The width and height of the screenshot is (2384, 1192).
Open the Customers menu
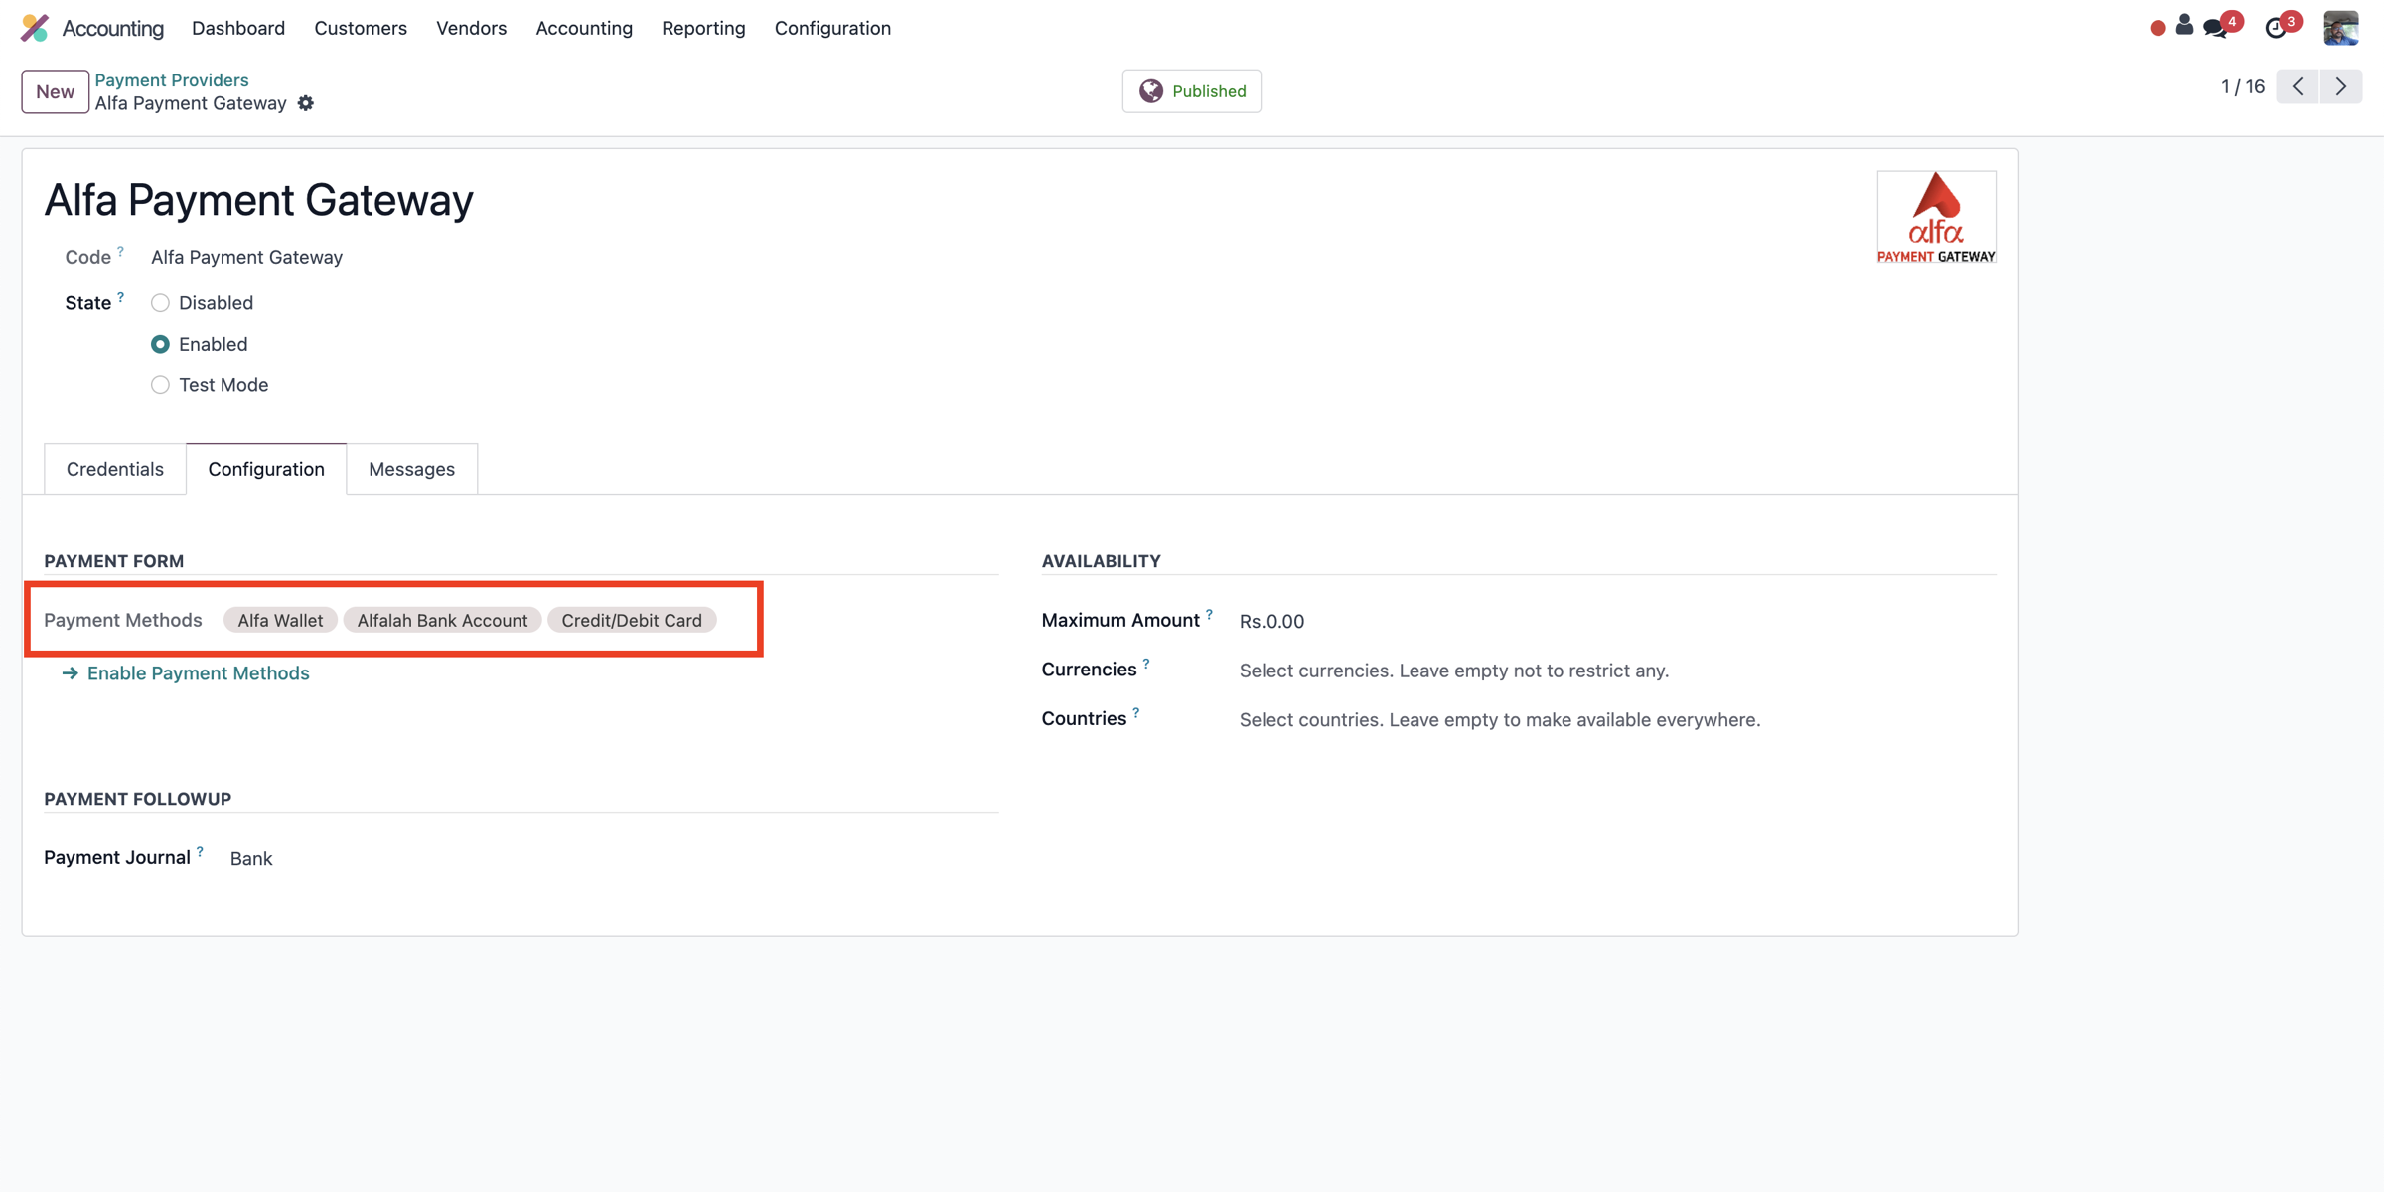(361, 28)
